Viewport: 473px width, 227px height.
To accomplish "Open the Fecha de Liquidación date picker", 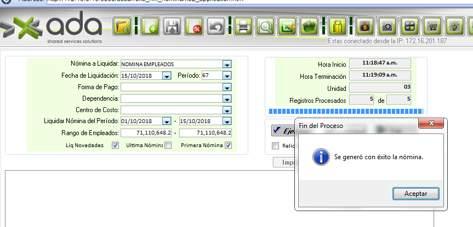I will click(x=167, y=75).
